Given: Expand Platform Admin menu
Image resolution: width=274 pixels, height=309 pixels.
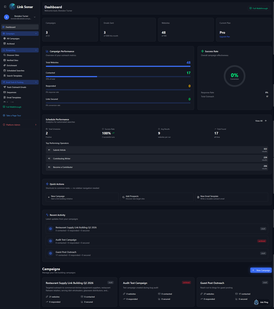Looking at the screenshot, I should point(20,125).
